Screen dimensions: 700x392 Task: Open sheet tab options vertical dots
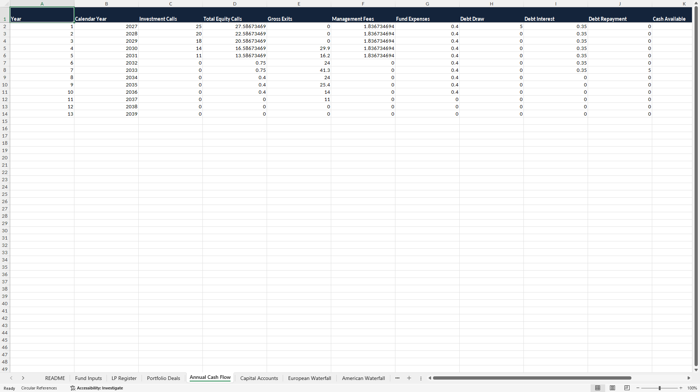point(421,378)
